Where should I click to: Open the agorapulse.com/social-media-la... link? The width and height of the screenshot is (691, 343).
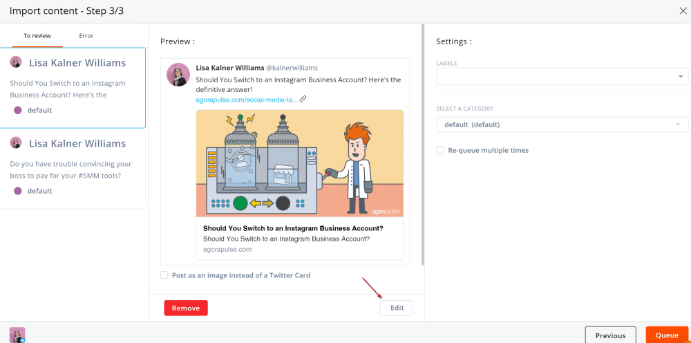tap(246, 100)
